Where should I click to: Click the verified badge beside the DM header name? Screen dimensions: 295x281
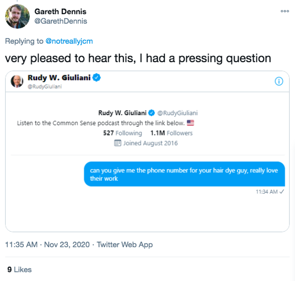(x=97, y=78)
